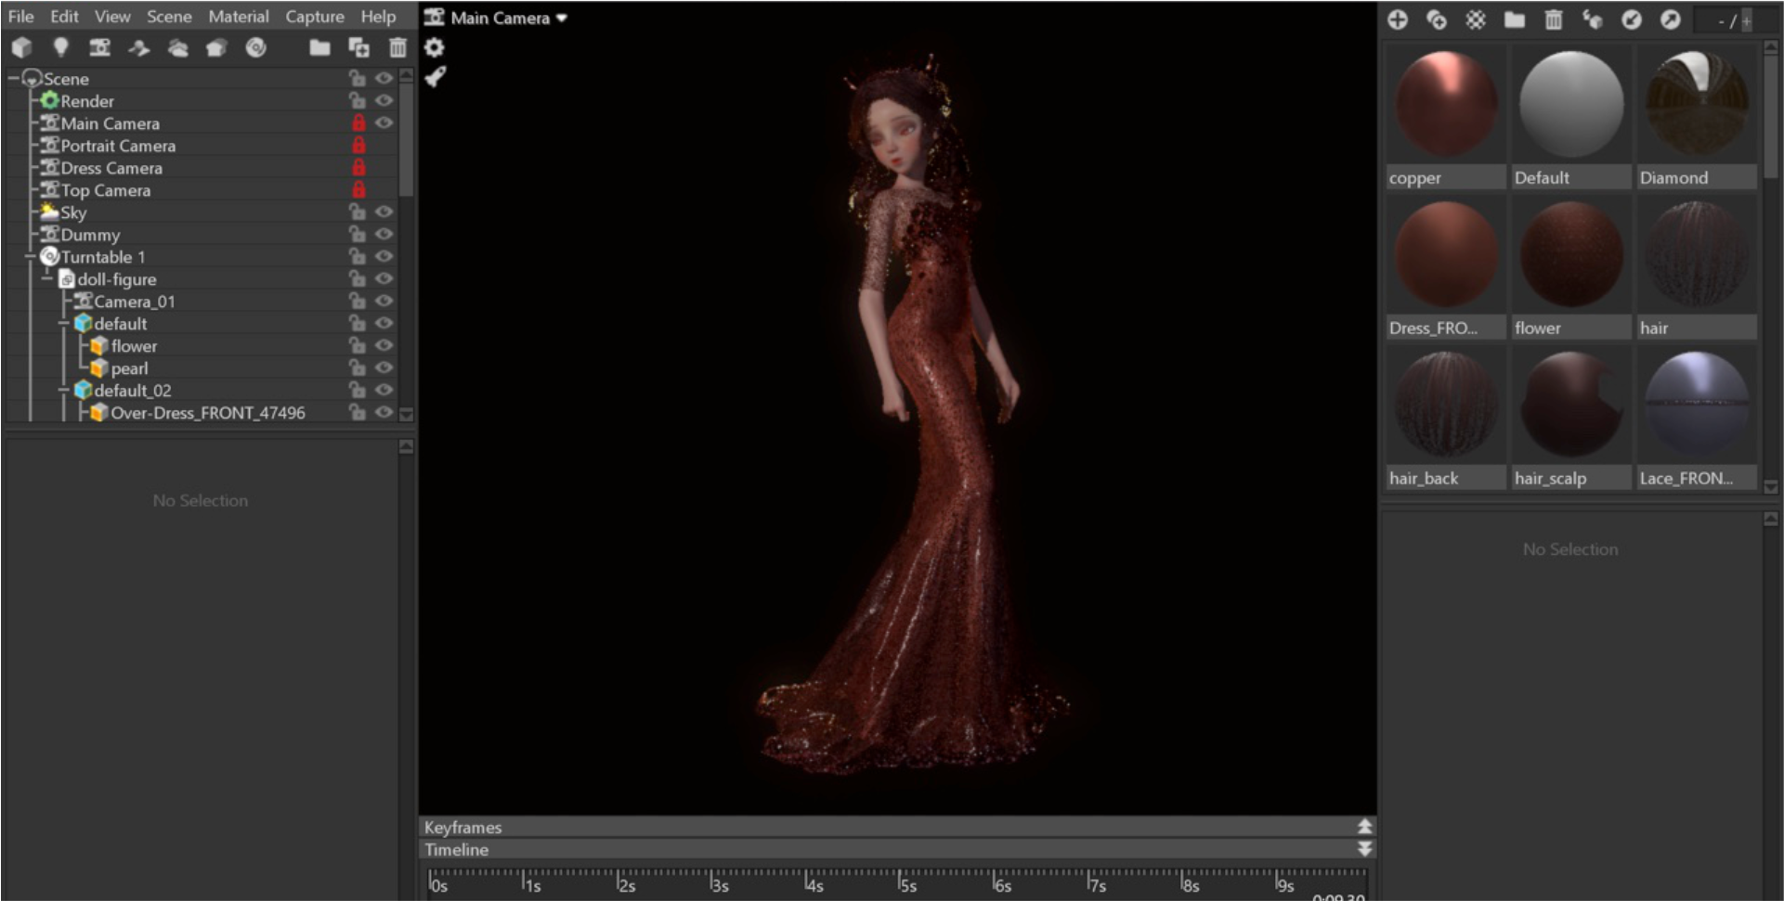Collapse the material properties panel arrow
The width and height of the screenshot is (1784, 901).
1771,519
